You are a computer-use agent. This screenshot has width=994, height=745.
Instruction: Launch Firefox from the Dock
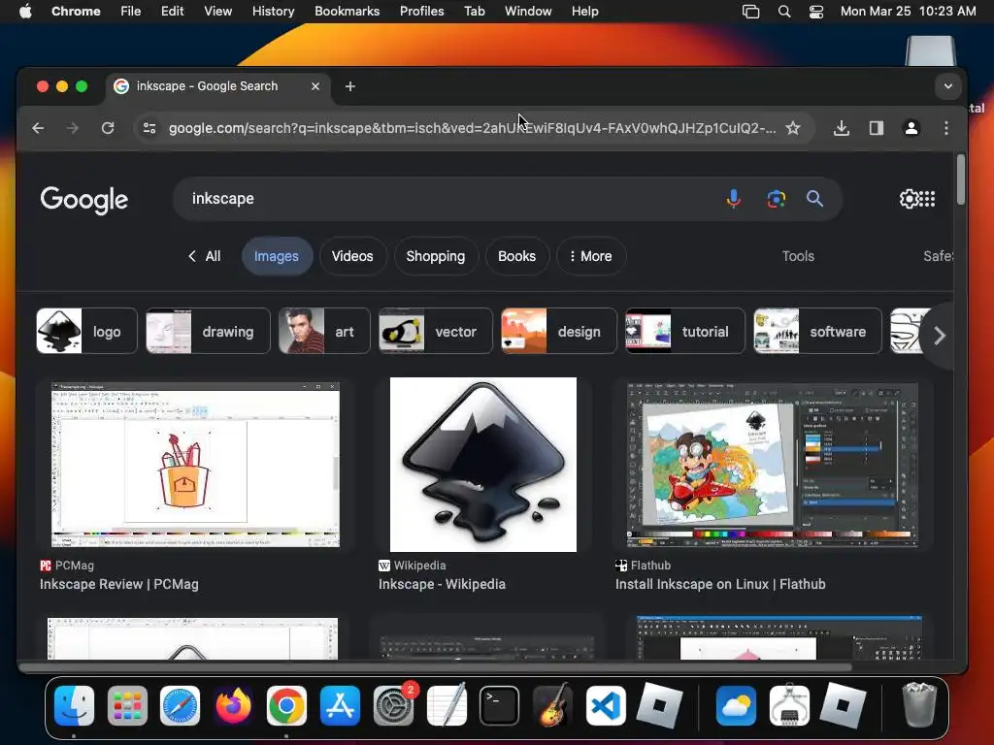point(233,706)
